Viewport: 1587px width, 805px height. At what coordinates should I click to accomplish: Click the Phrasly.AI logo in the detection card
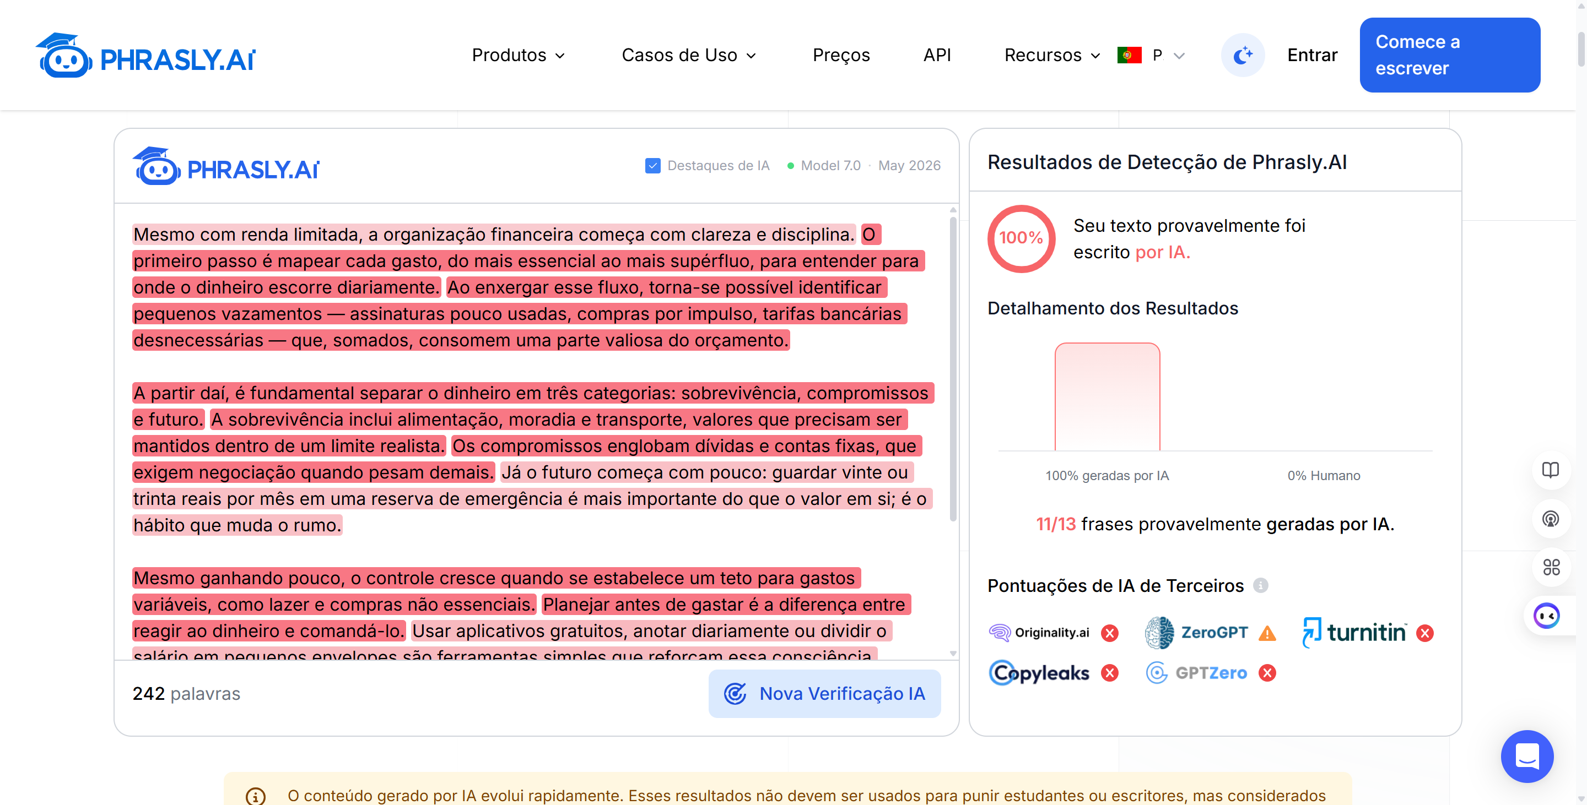pos(226,166)
